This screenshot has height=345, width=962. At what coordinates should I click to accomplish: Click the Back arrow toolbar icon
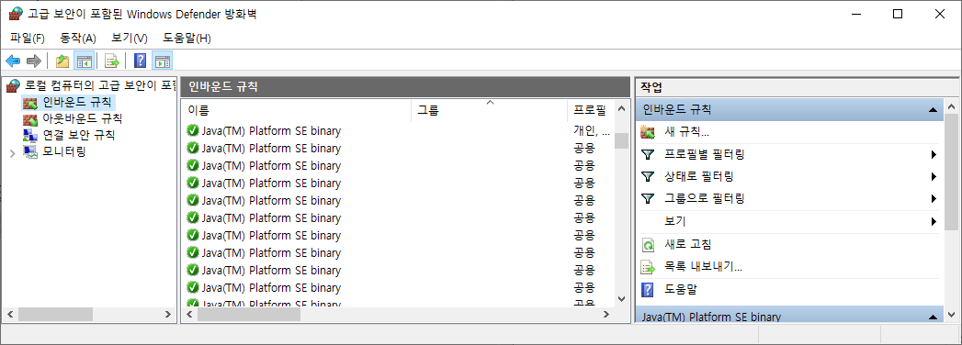[13, 60]
